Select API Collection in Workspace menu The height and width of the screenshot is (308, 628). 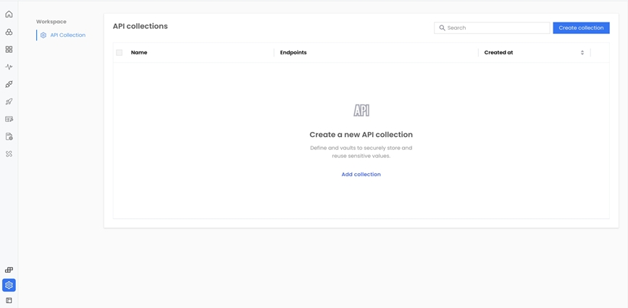coord(67,35)
